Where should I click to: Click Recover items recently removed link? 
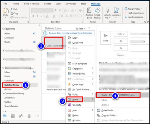[x=70, y=33]
